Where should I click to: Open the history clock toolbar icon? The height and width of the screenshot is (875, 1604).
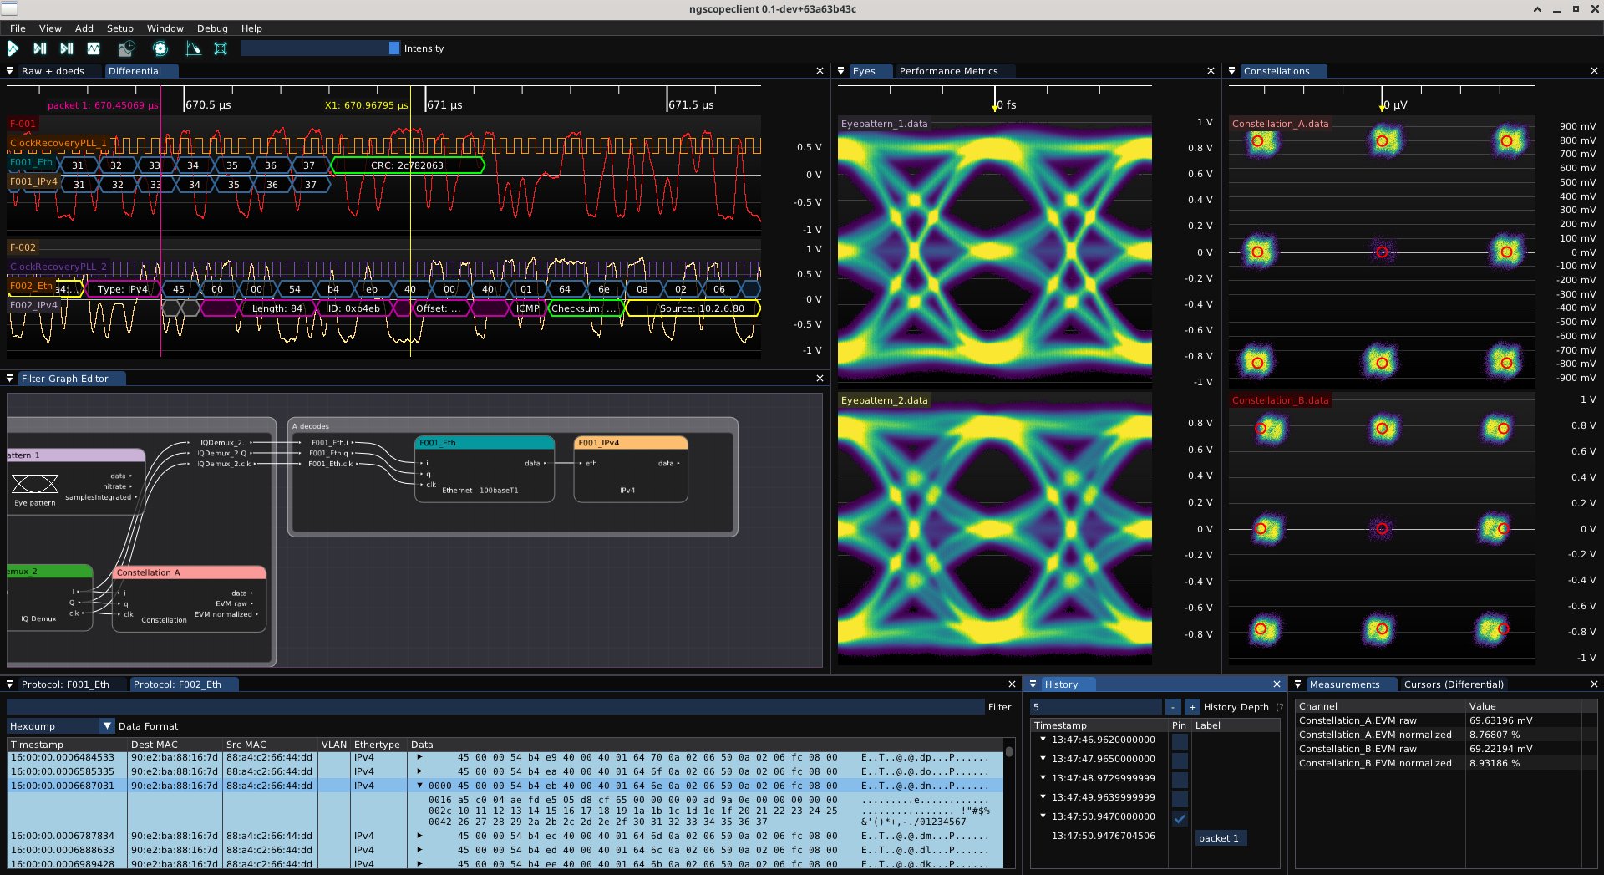pos(126,48)
